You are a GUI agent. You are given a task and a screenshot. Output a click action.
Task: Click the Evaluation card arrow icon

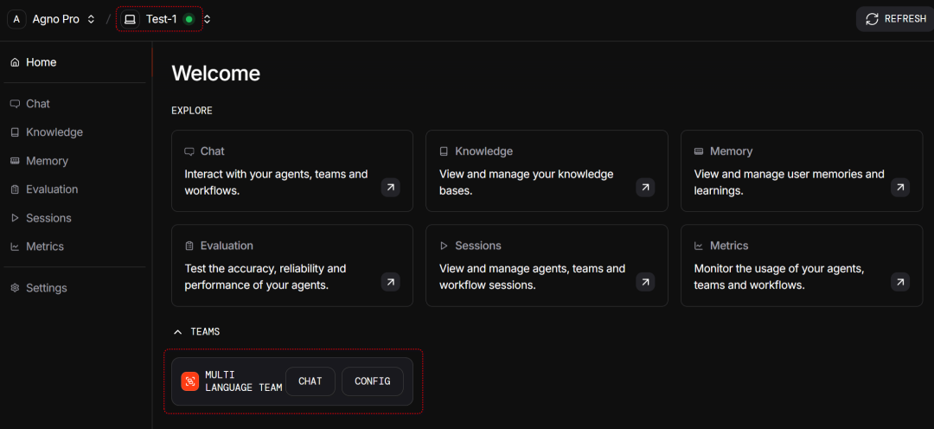(390, 282)
